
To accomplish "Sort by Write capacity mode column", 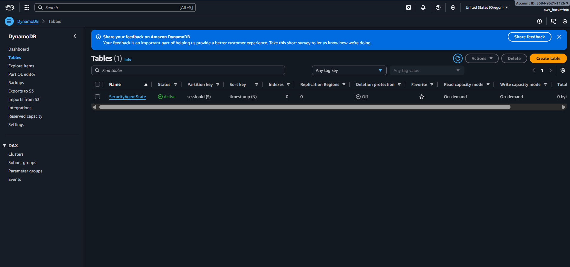I will (x=545, y=84).
